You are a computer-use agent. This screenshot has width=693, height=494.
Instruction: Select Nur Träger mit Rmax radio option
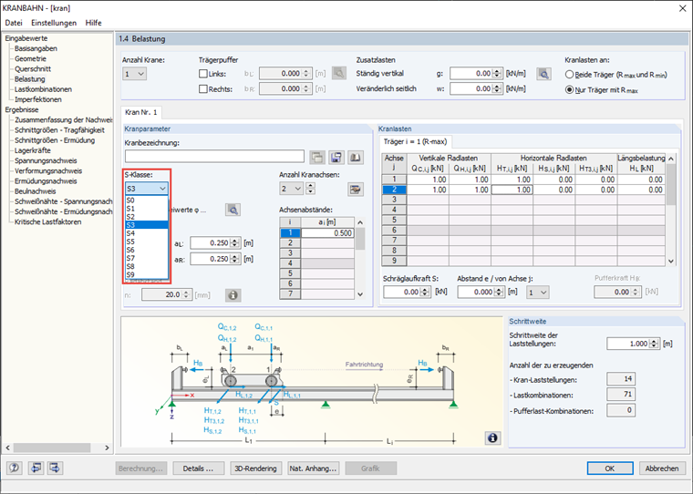[x=570, y=90]
